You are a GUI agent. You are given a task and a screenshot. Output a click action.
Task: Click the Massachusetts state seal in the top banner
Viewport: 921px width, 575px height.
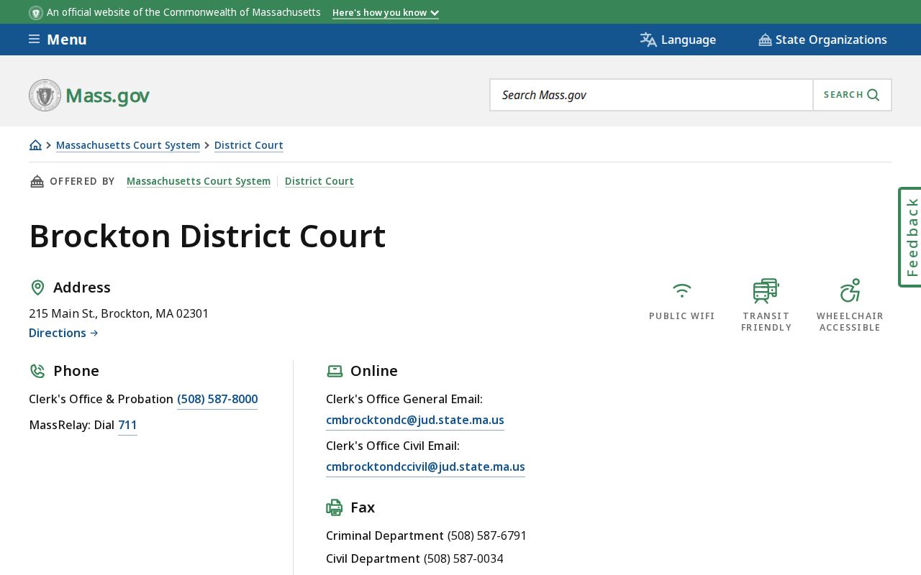(36, 13)
